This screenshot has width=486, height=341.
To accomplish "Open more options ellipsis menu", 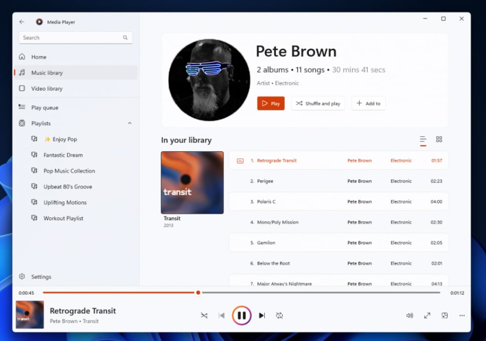I will click(x=462, y=315).
